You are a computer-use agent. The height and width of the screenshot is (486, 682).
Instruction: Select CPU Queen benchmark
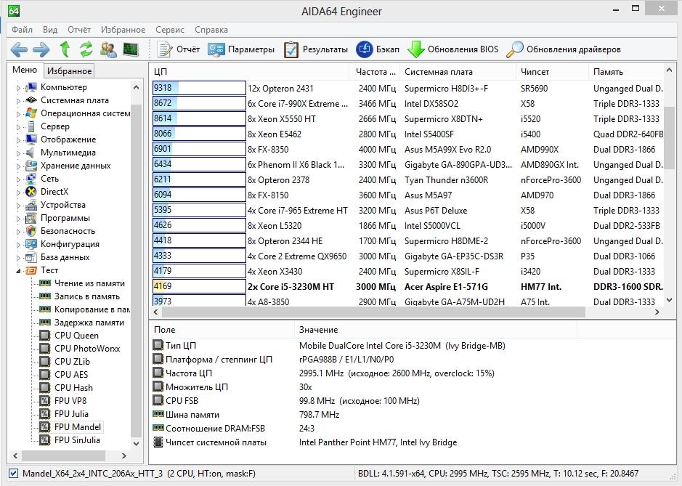click(x=76, y=335)
